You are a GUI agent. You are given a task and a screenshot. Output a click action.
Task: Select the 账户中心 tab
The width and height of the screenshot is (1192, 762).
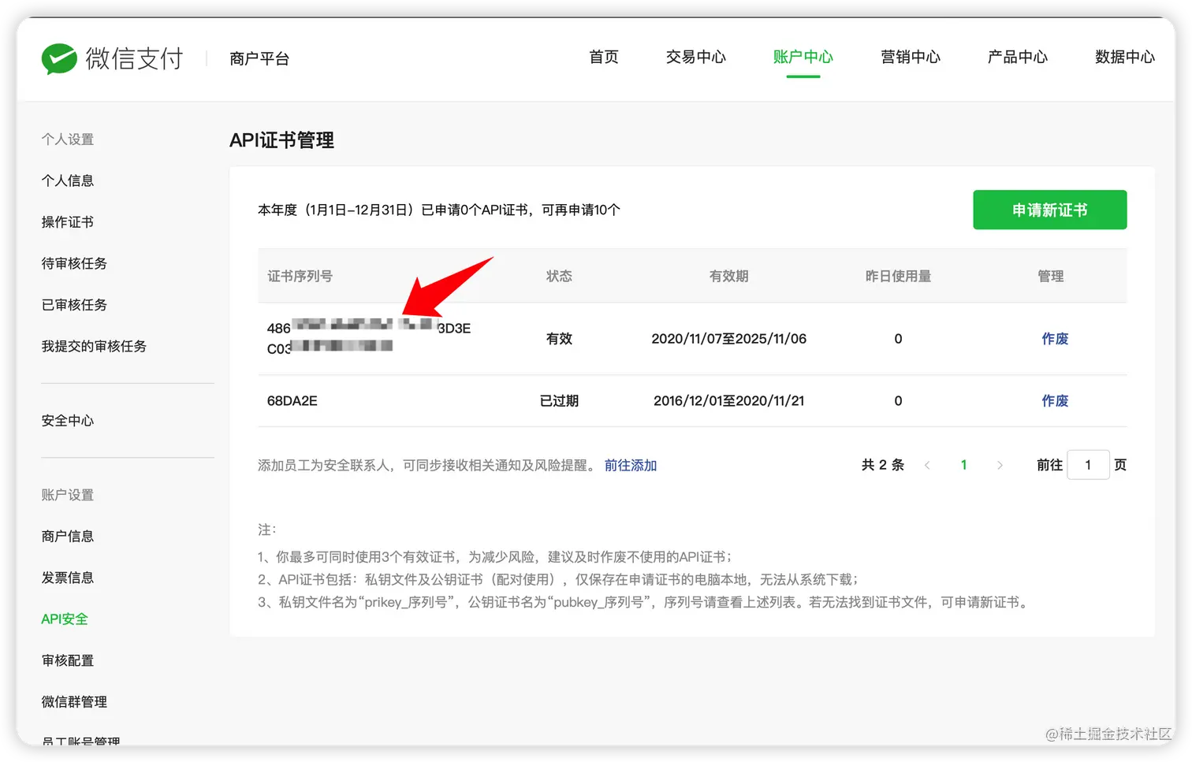[803, 57]
